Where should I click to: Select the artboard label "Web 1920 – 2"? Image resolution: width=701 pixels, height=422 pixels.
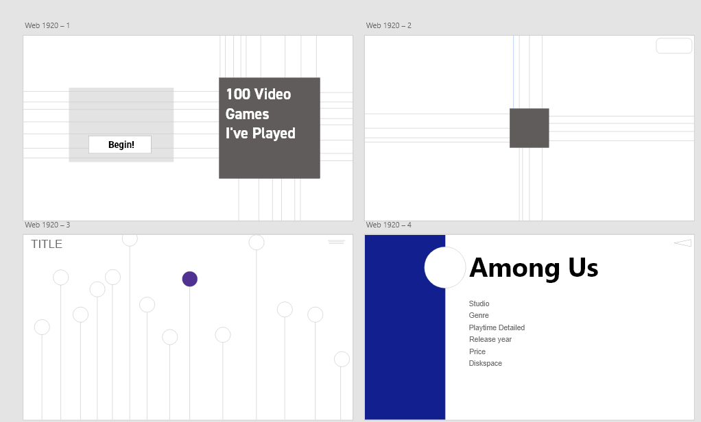click(x=388, y=25)
